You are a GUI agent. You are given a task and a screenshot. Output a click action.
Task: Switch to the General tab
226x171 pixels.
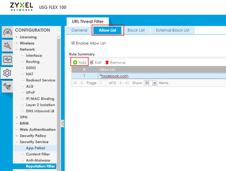[79, 30]
